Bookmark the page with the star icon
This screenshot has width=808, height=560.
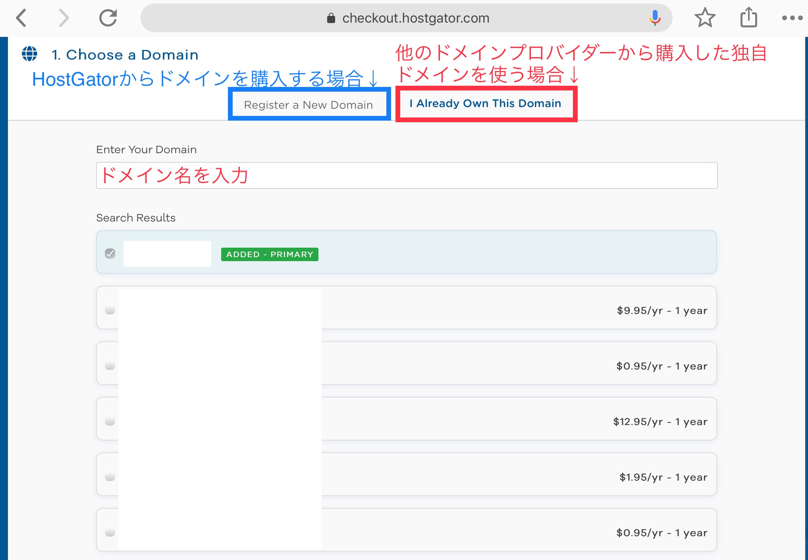point(705,18)
